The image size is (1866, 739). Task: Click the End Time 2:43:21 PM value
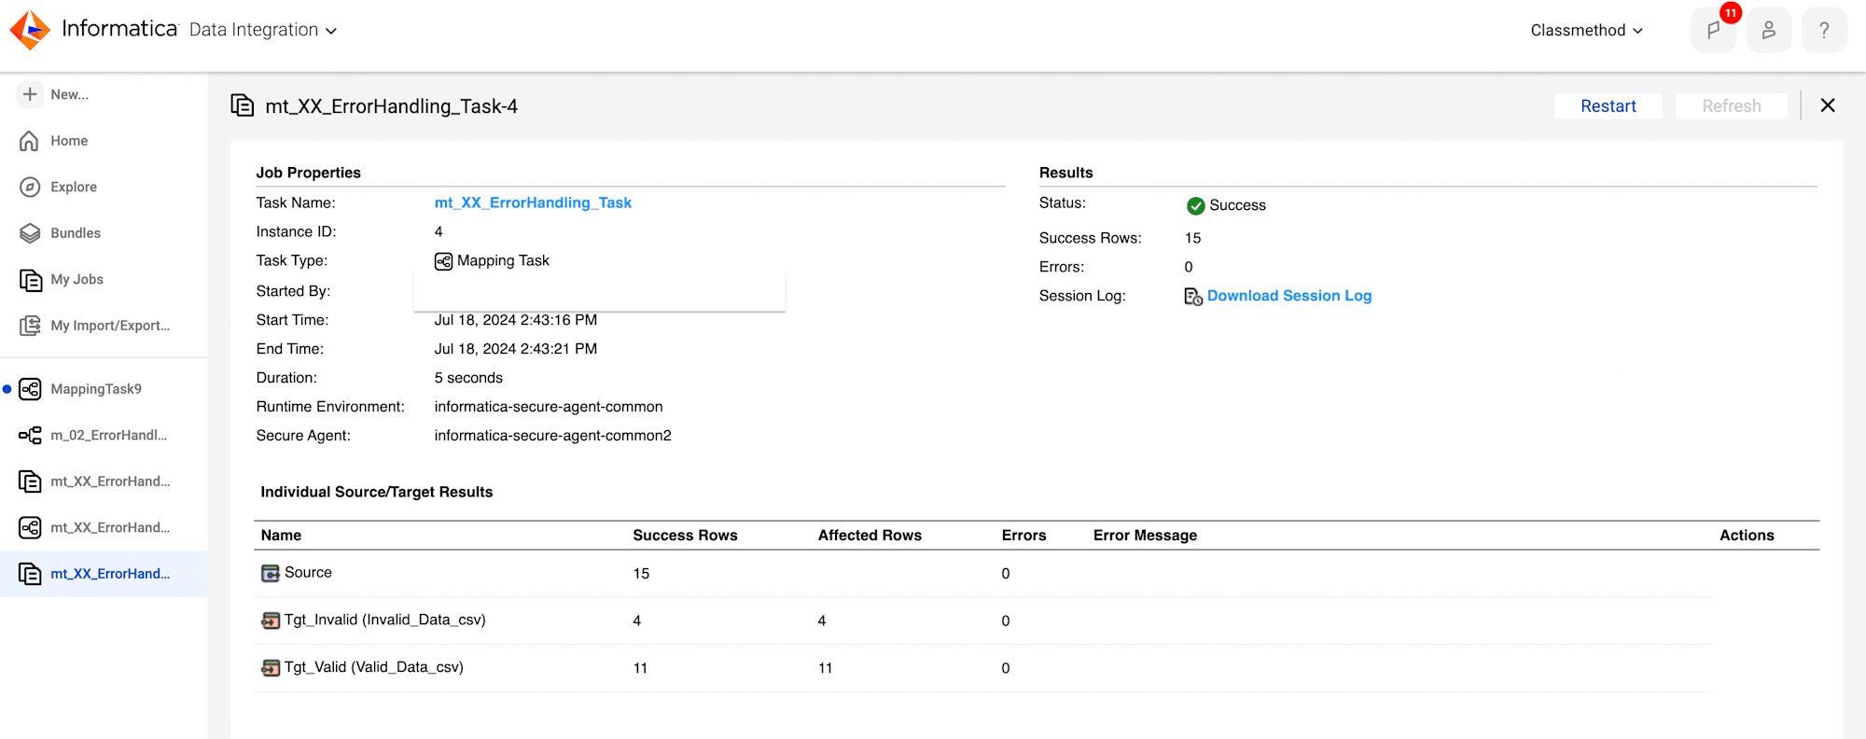pos(515,349)
